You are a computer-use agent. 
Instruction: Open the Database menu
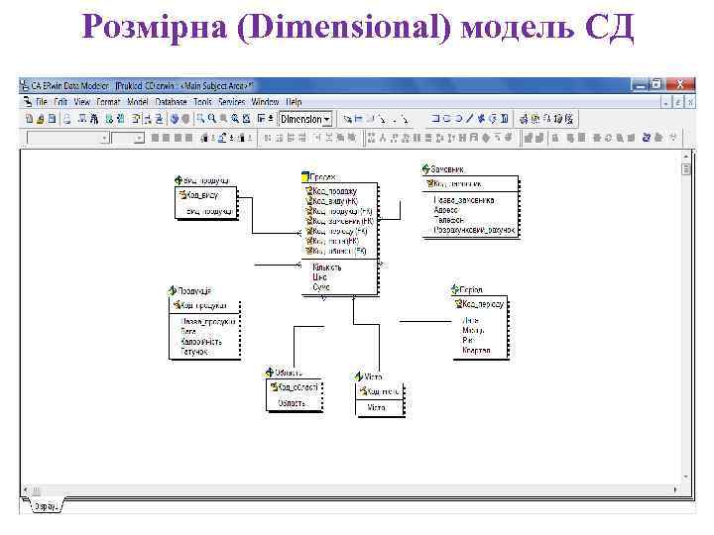click(171, 102)
